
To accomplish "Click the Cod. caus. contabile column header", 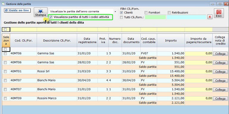I will 149,41.
